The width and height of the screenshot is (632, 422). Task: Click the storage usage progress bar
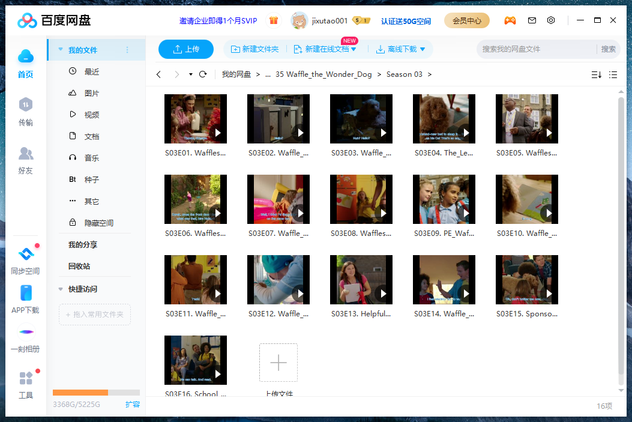[97, 393]
